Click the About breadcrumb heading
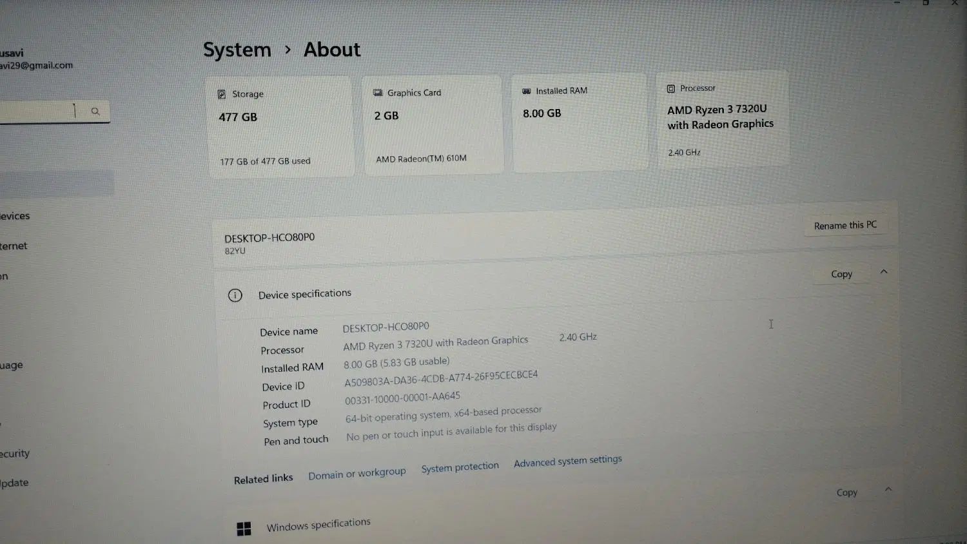Screen dimensions: 967x544 332,50
